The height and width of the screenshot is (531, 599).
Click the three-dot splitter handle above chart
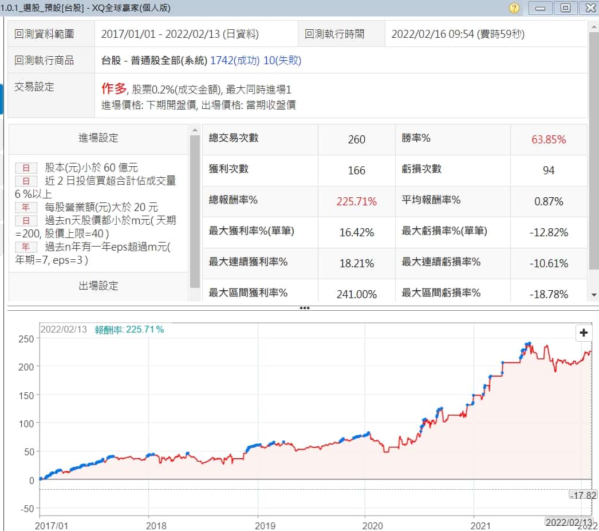tap(304, 308)
